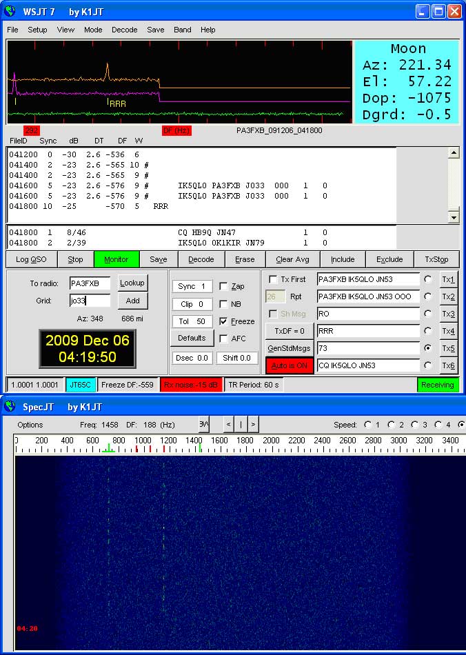Click the Erase button
The height and width of the screenshot is (655, 466).
point(245,259)
